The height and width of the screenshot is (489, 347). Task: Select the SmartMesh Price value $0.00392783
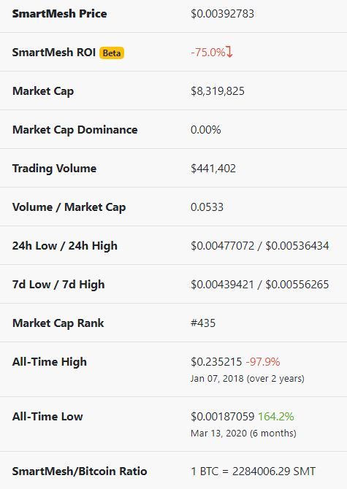coord(223,14)
